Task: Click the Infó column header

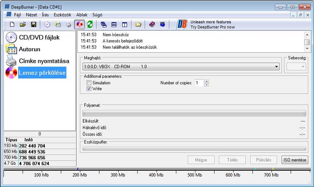Action: coord(28,140)
